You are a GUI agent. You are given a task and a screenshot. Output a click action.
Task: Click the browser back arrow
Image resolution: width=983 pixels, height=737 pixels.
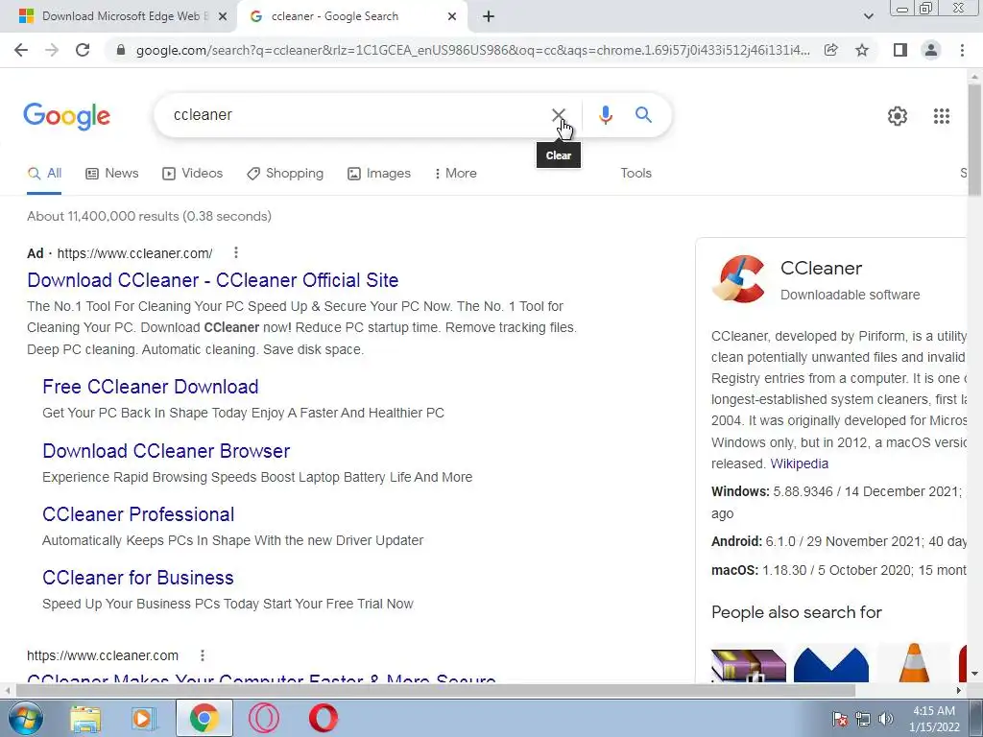21,50
